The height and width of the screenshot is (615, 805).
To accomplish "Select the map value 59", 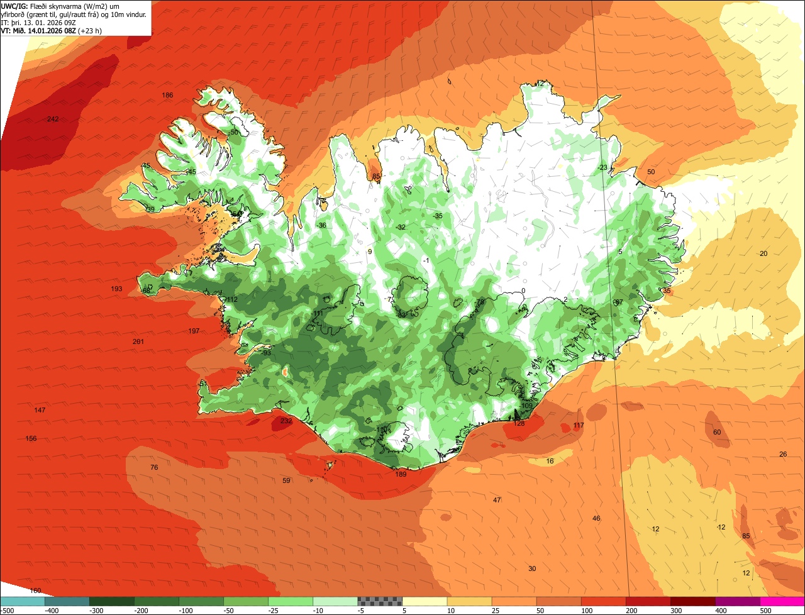I will 287,480.
